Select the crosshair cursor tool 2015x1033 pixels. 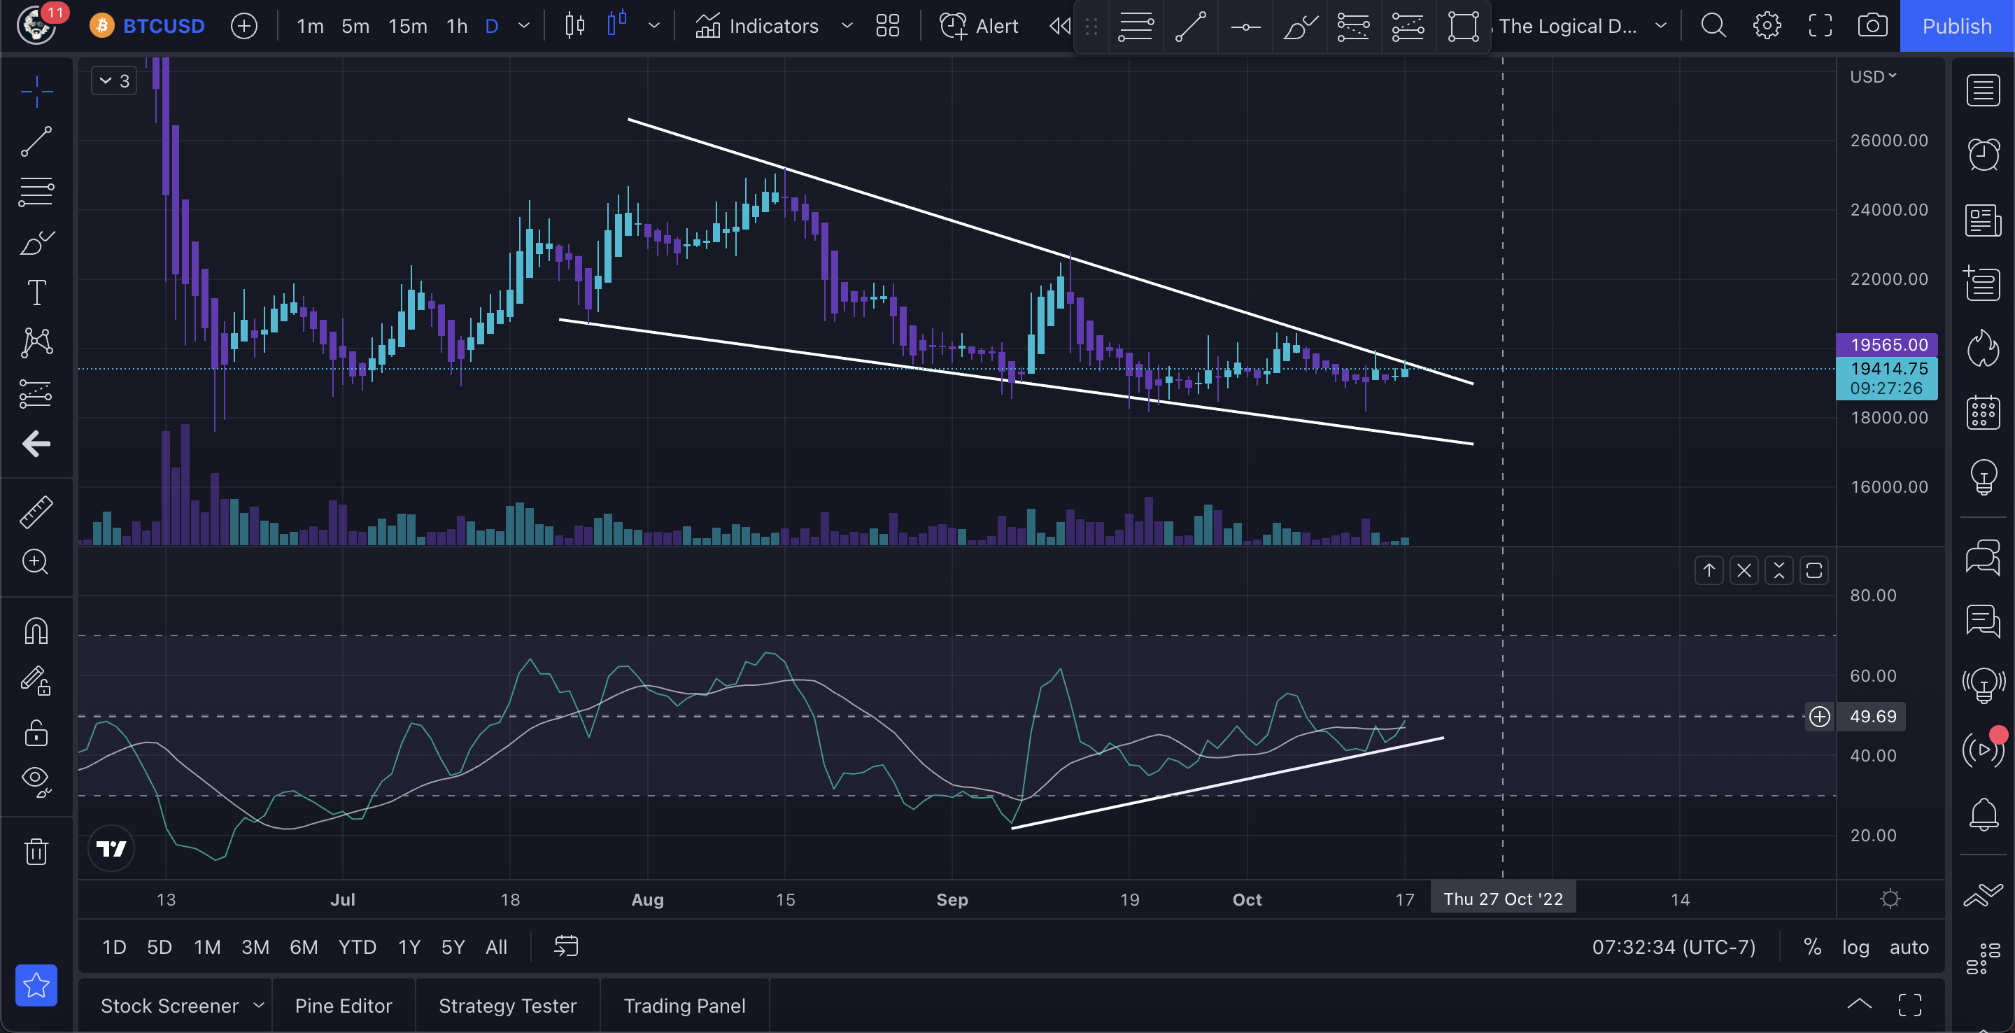click(36, 92)
